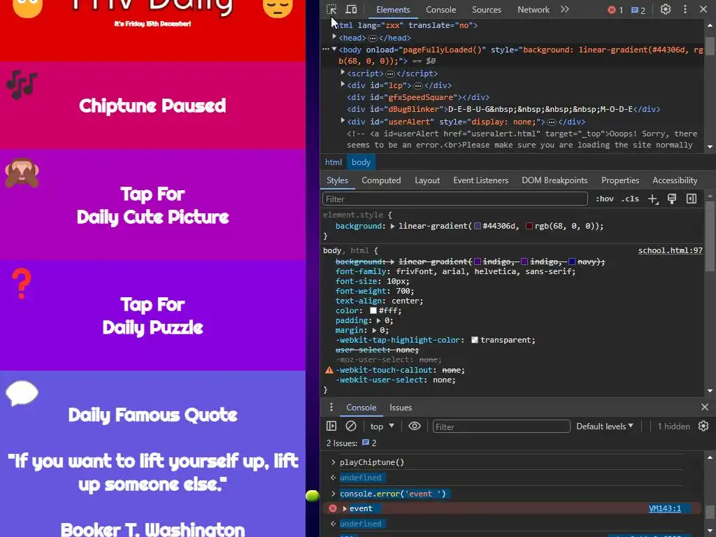Click the live expression eye icon
716x537 pixels.
[x=414, y=426]
